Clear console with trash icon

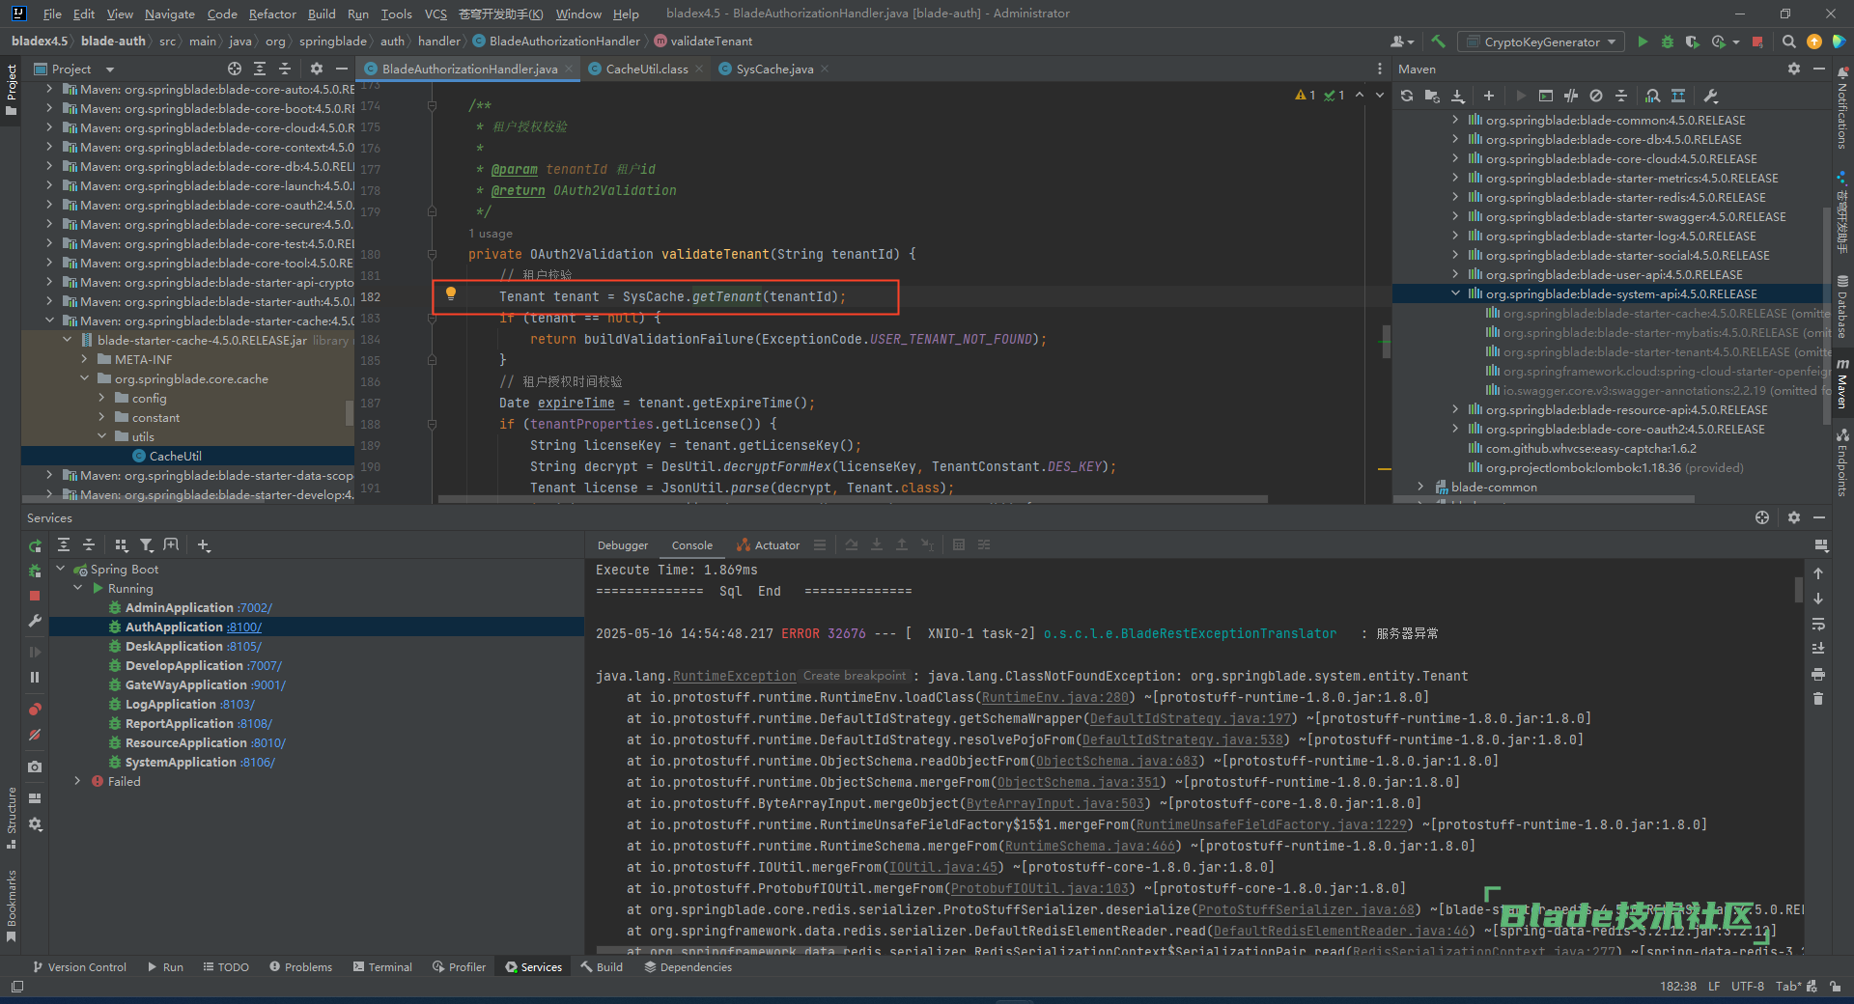tap(1818, 699)
